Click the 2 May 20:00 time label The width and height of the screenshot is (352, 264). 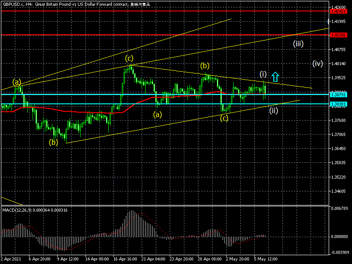[238, 259]
